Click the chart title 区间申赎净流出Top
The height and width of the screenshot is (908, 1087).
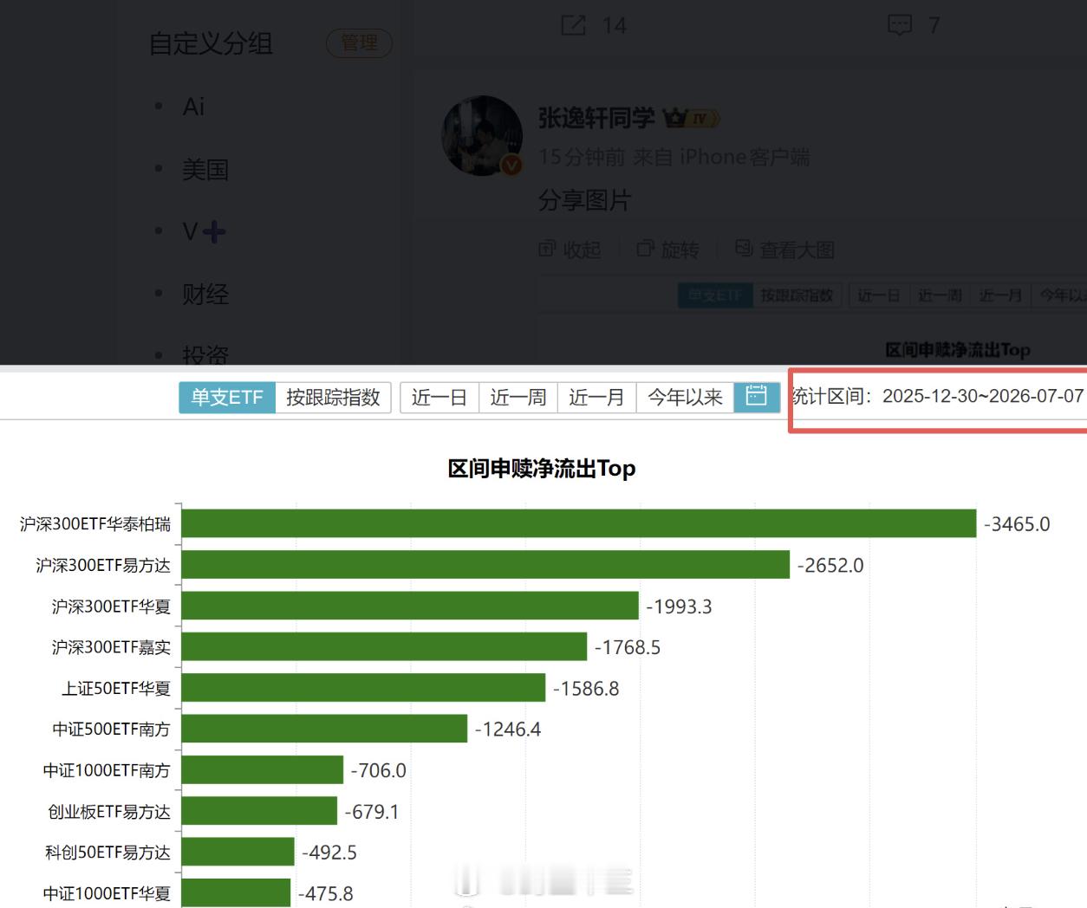pos(542,469)
